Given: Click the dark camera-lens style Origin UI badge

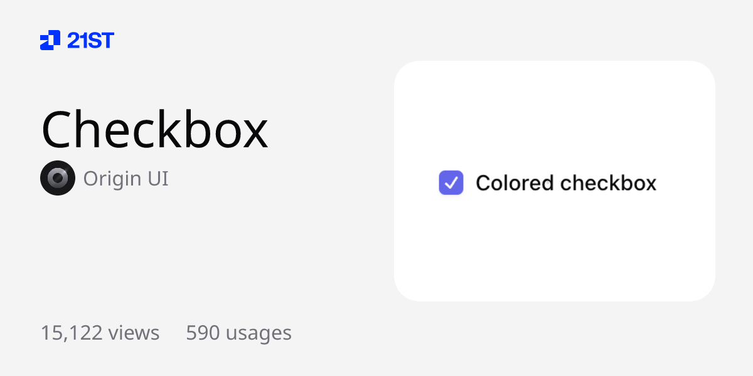Looking at the screenshot, I should pos(57,178).
